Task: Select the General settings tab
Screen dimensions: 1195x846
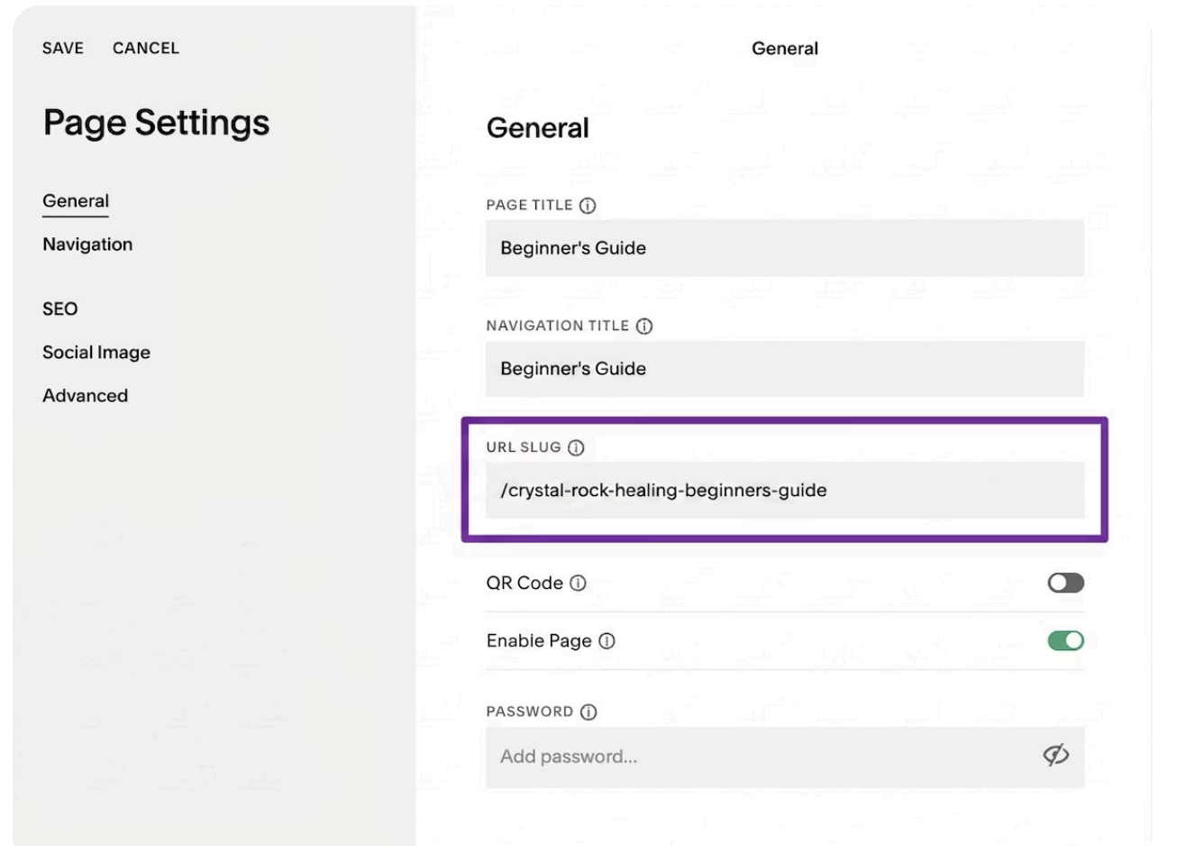Action: 76,201
